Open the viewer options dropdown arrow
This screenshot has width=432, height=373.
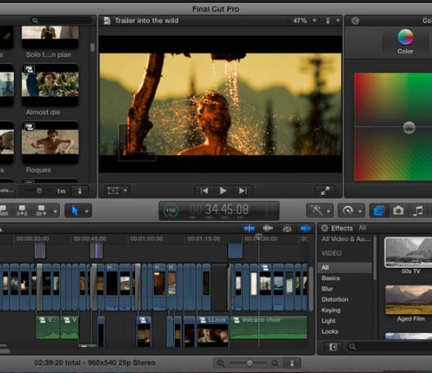(337, 21)
